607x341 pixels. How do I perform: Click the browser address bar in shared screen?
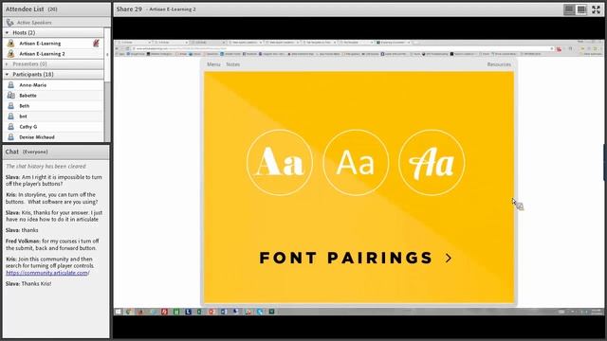point(342,48)
